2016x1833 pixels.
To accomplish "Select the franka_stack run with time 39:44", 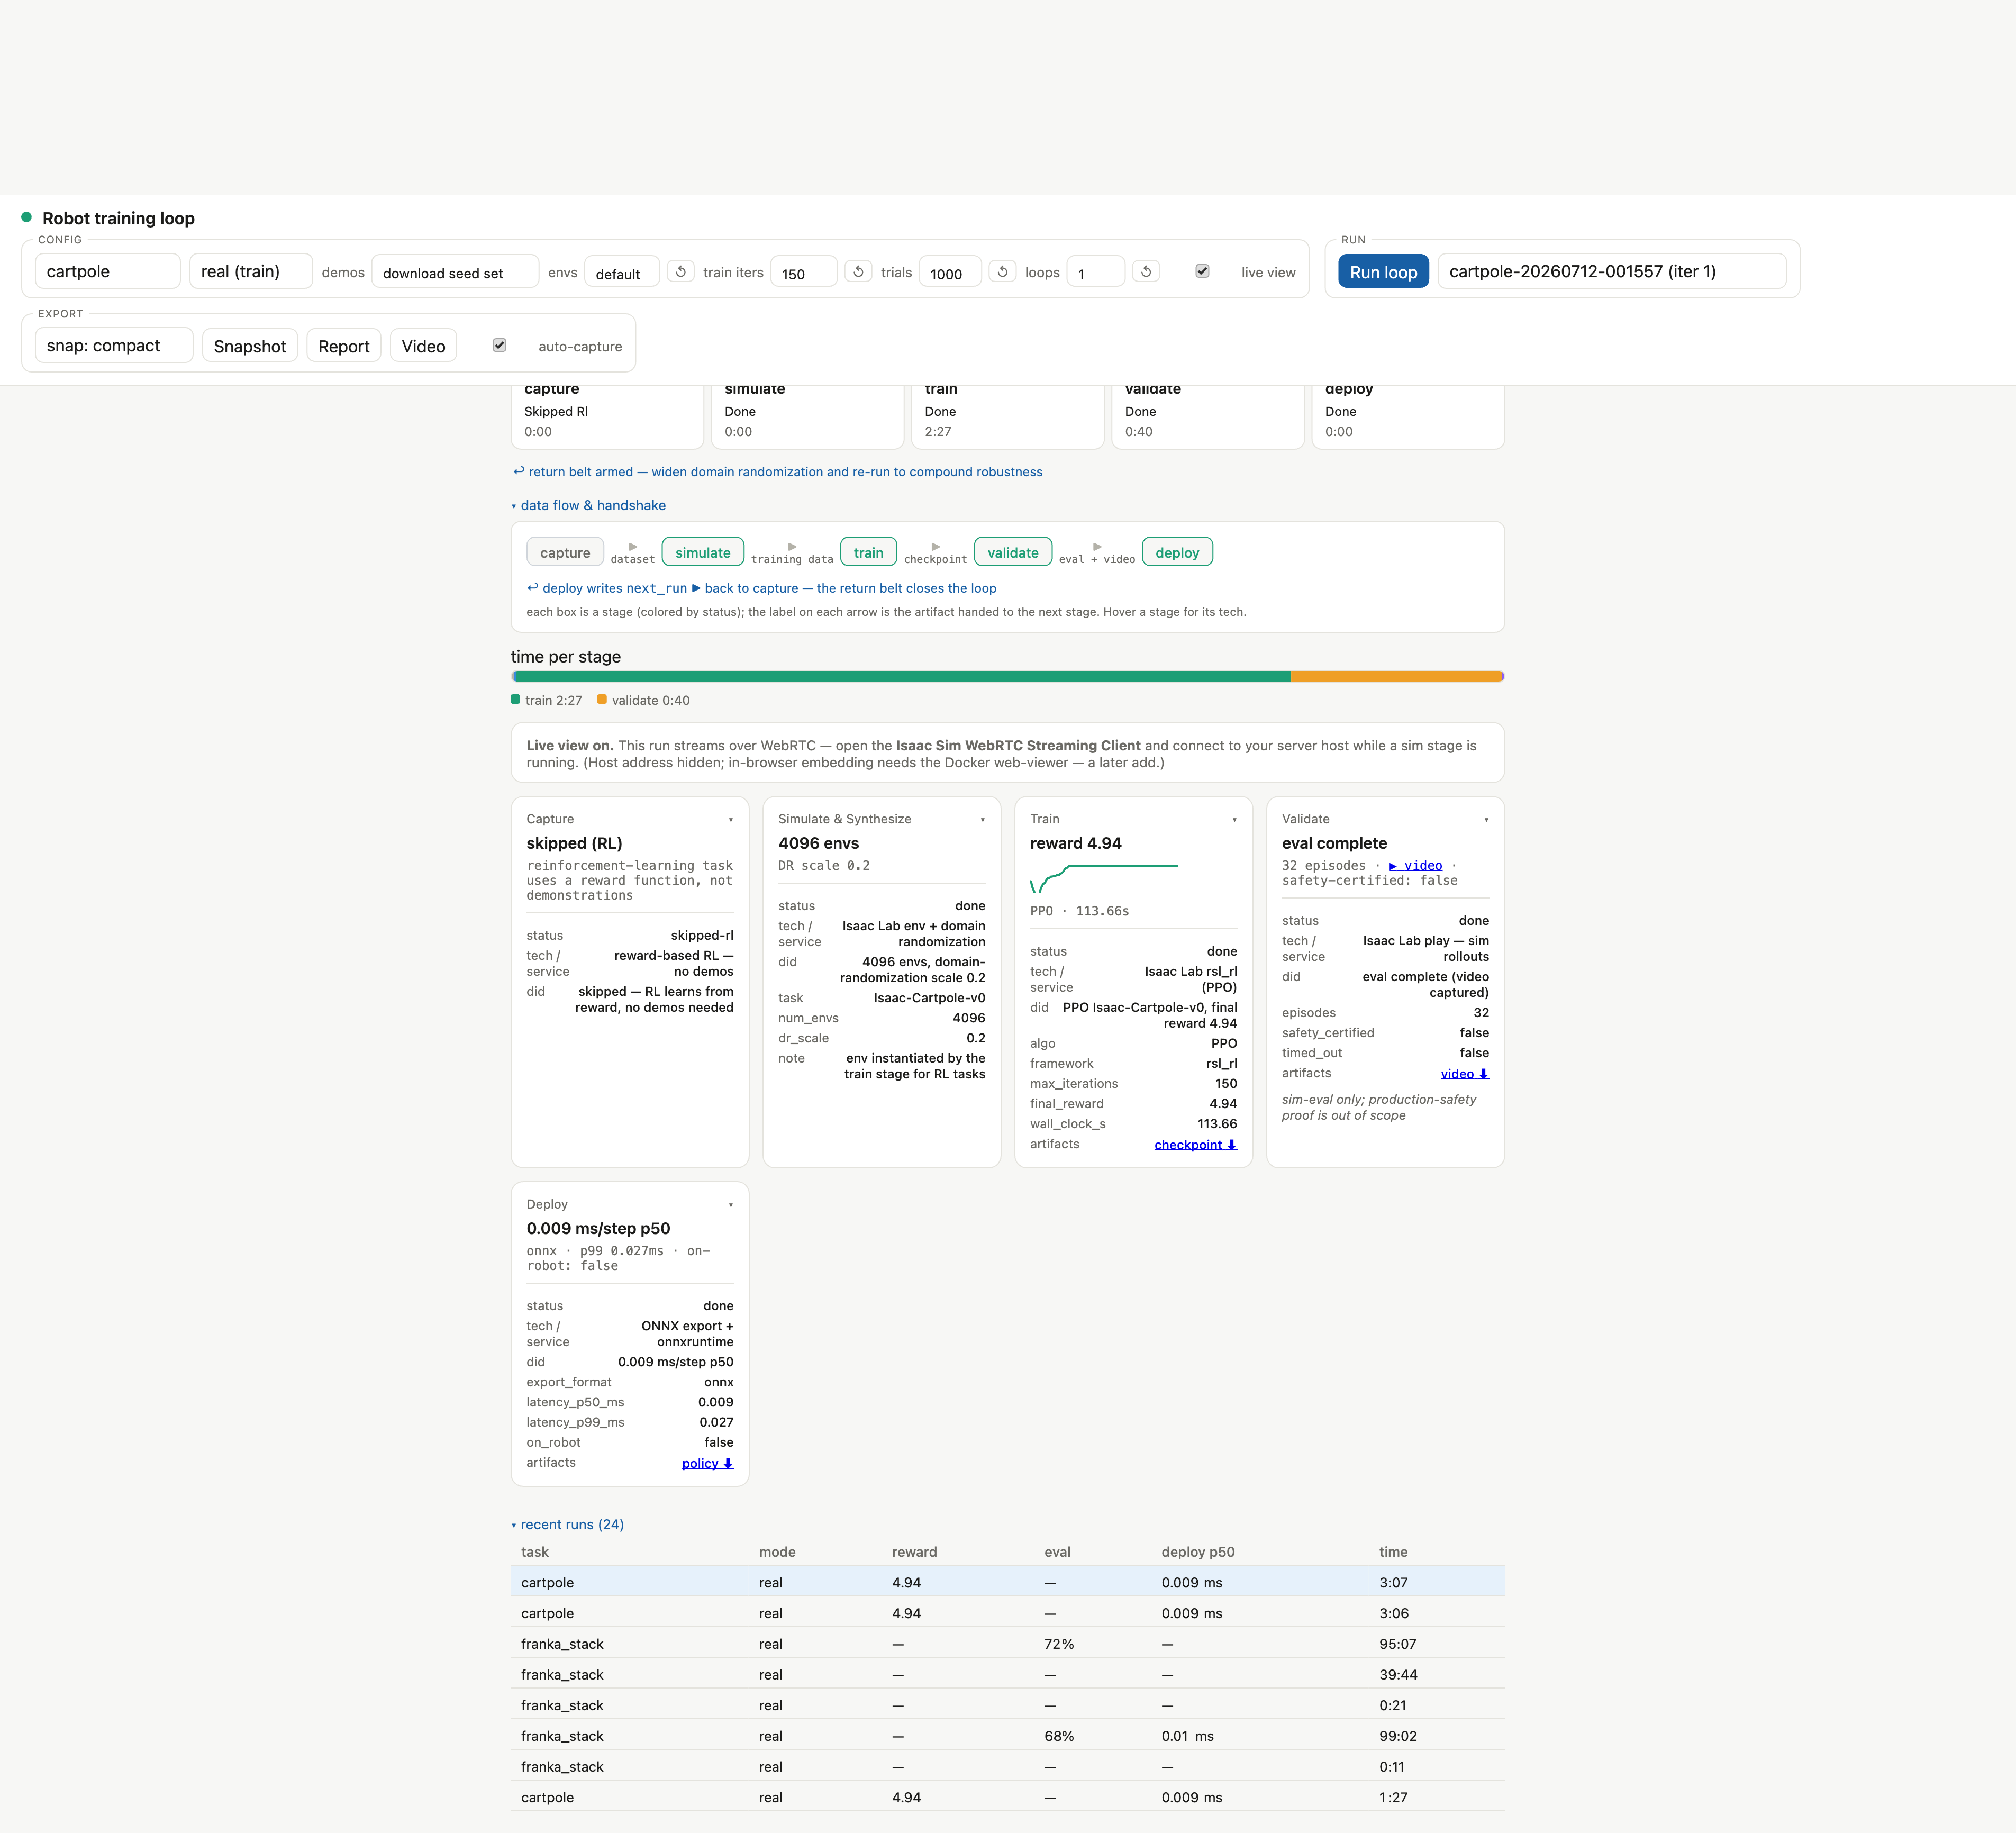I will tap(1007, 1674).
